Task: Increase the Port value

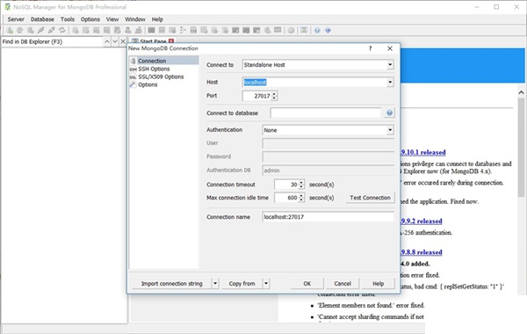Action: click(274, 93)
